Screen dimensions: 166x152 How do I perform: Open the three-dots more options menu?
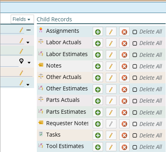tap(29, 30)
